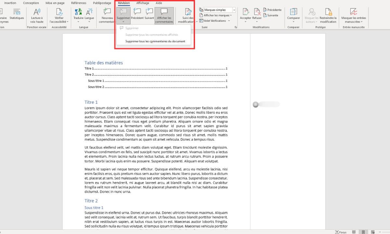Click the Vérifier l'accessibilité icon
Image resolution: width=390 pixels, height=234 pixels.
click(59, 12)
